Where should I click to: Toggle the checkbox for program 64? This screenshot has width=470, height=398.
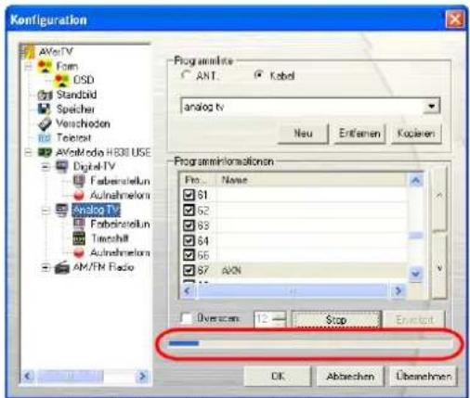pyautogui.click(x=189, y=240)
